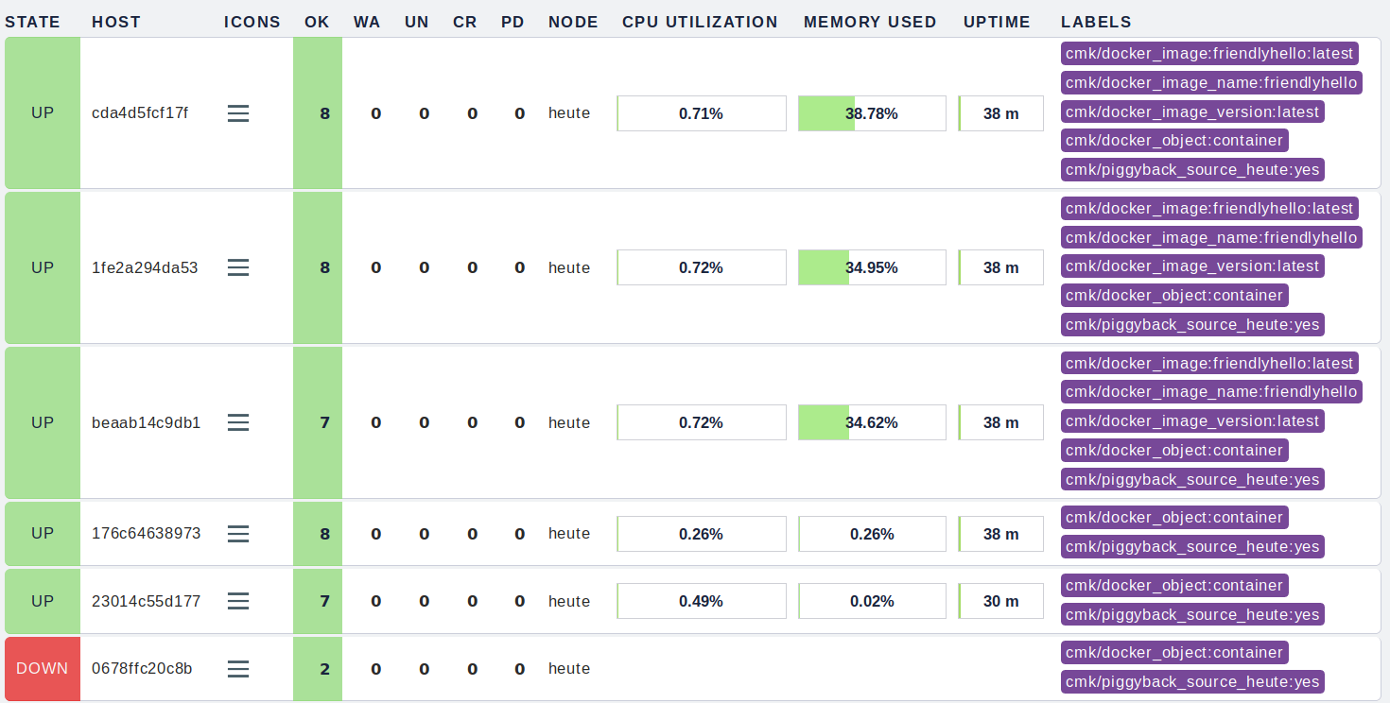
Task: Open the action menu for host 176c64638973
Action: click(238, 534)
